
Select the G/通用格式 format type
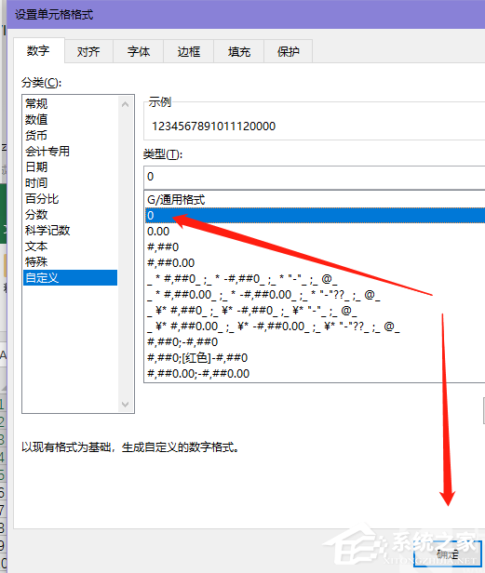315,200
